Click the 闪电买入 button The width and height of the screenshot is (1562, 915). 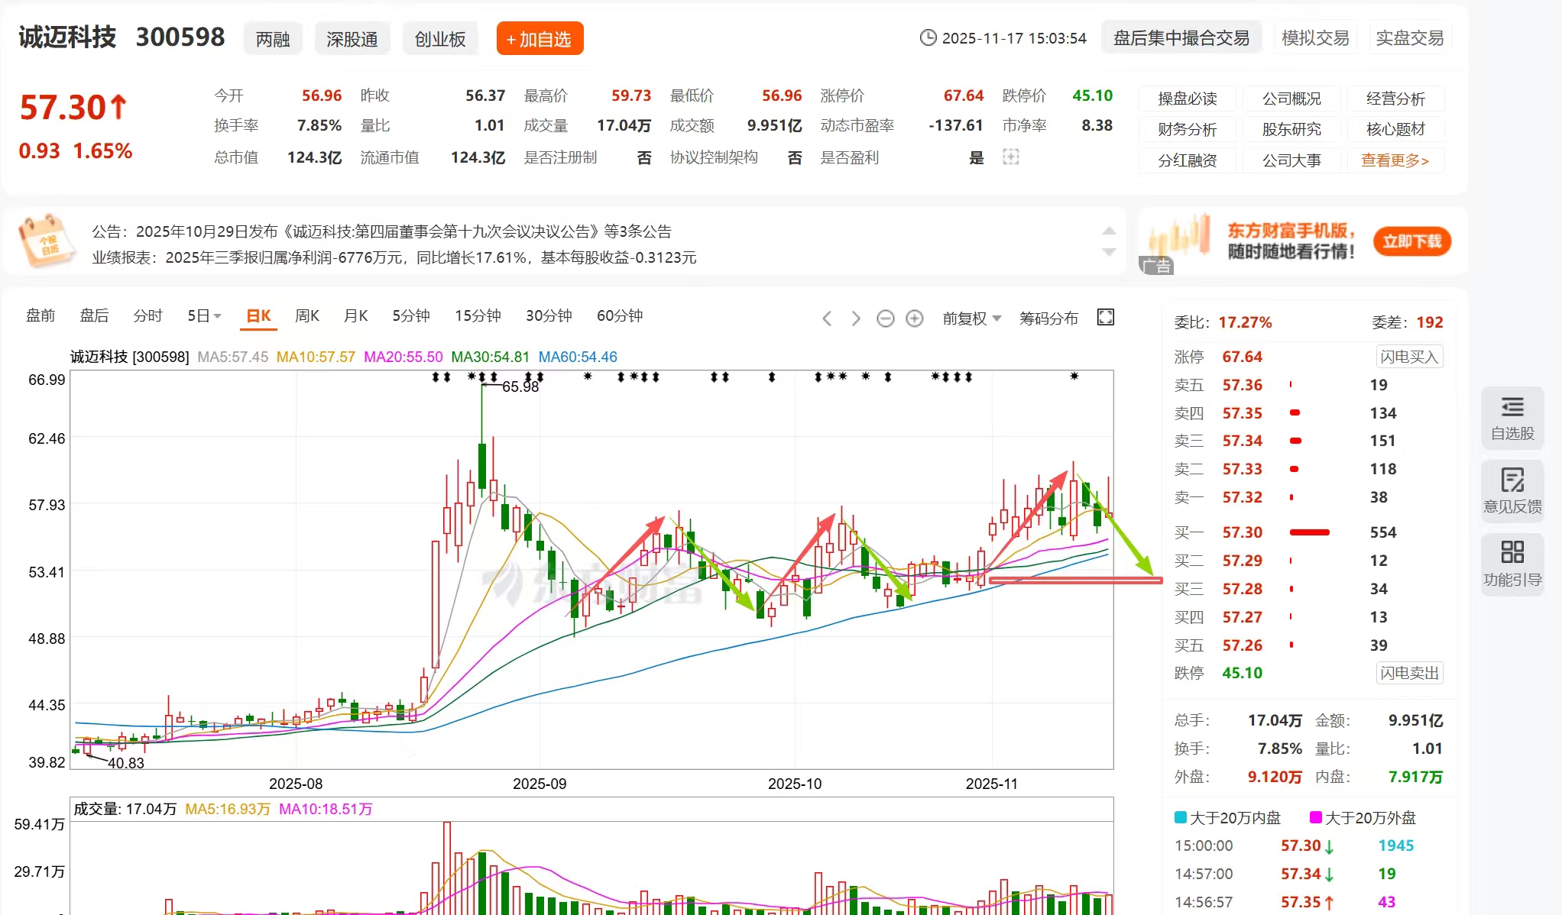click(1408, 357)
